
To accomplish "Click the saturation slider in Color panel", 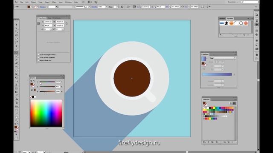I will click(47, 87).
